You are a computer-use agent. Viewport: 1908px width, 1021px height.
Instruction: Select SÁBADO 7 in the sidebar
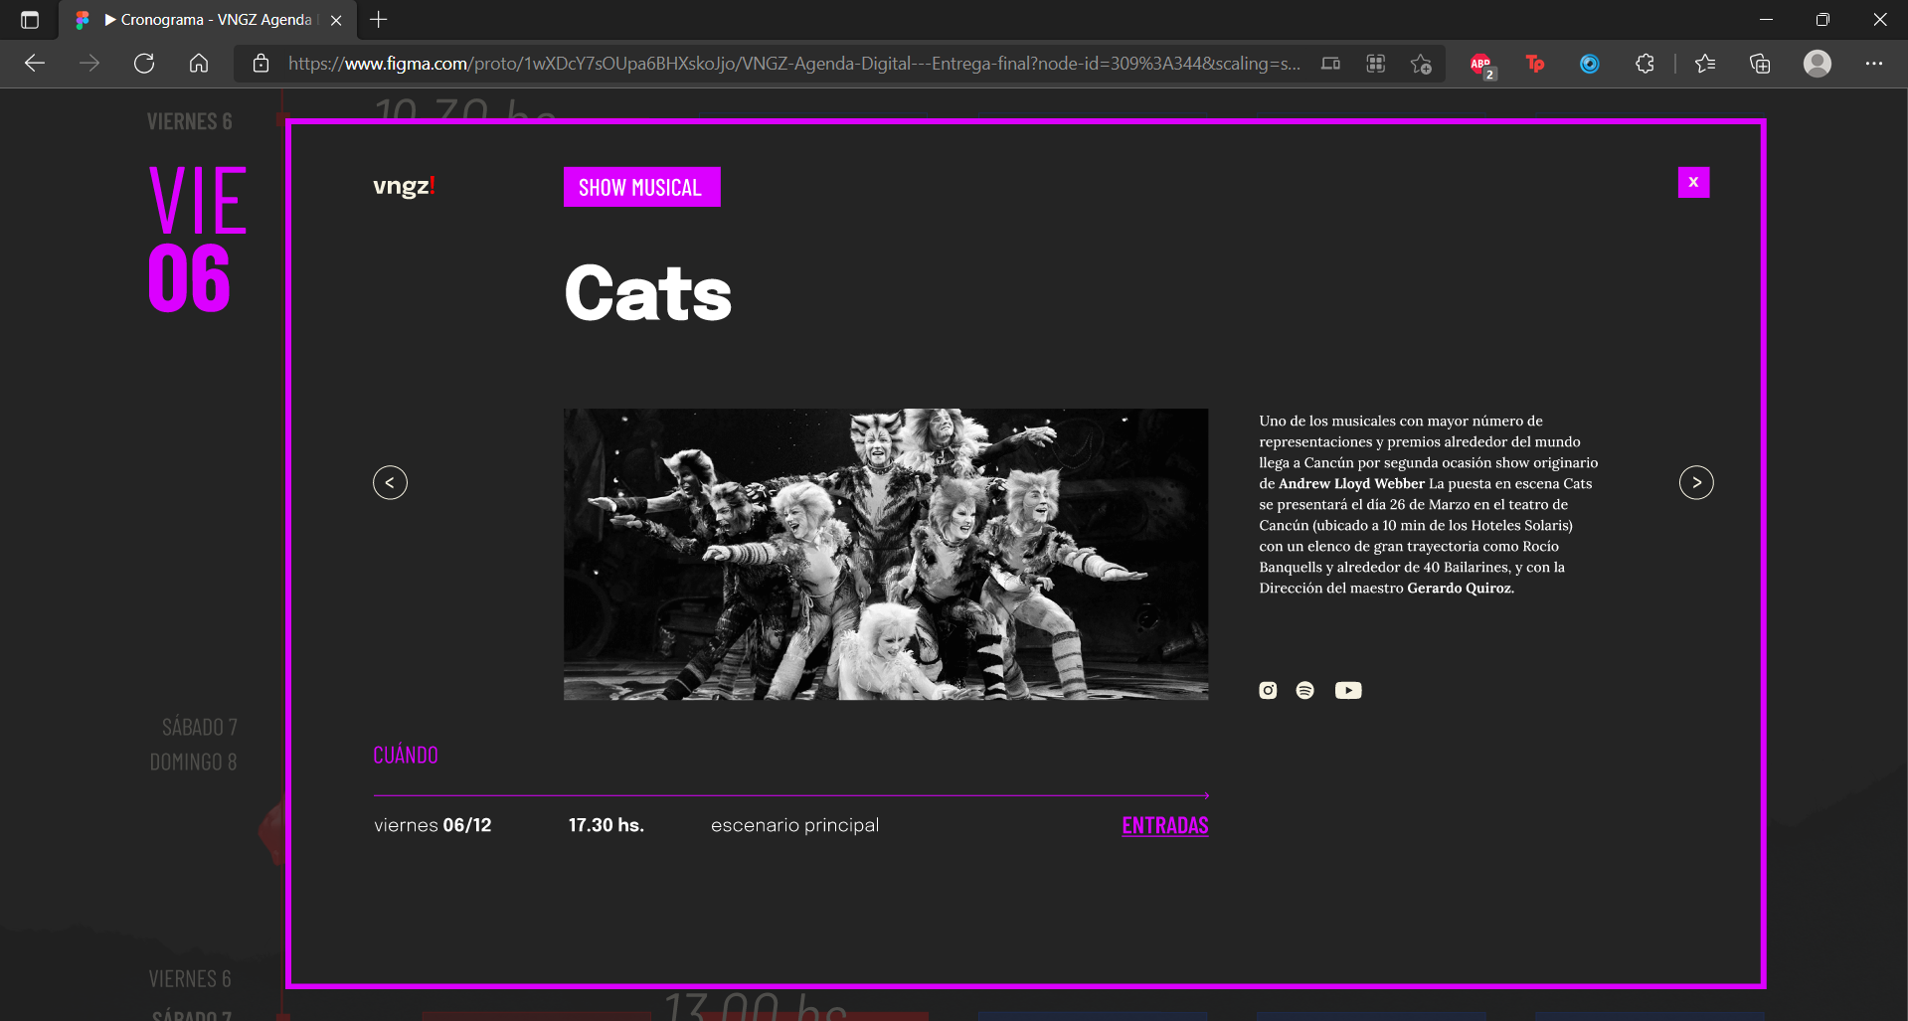pos(199,728)
